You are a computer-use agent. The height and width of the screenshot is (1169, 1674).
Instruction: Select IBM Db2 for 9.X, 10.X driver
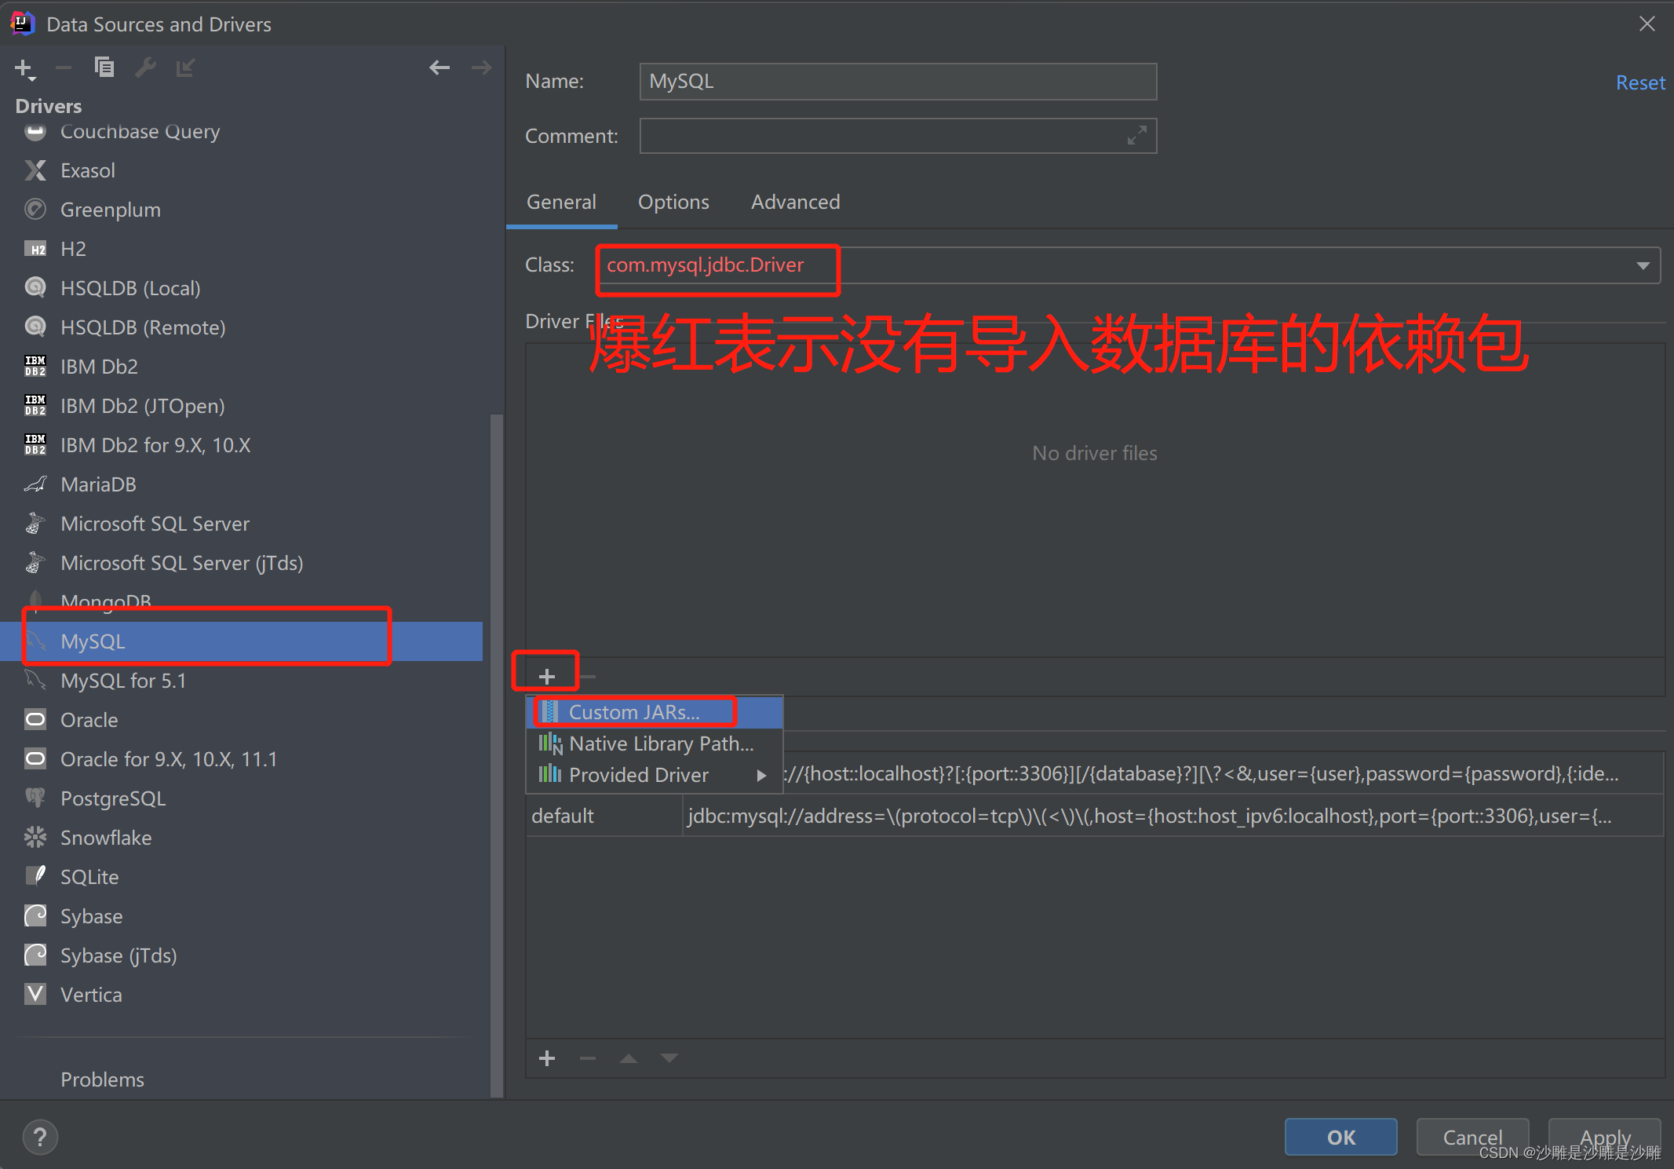coord(242,445)
